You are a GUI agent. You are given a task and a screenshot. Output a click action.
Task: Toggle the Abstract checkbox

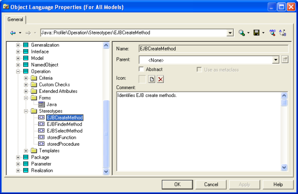click(x=141, y=69)
